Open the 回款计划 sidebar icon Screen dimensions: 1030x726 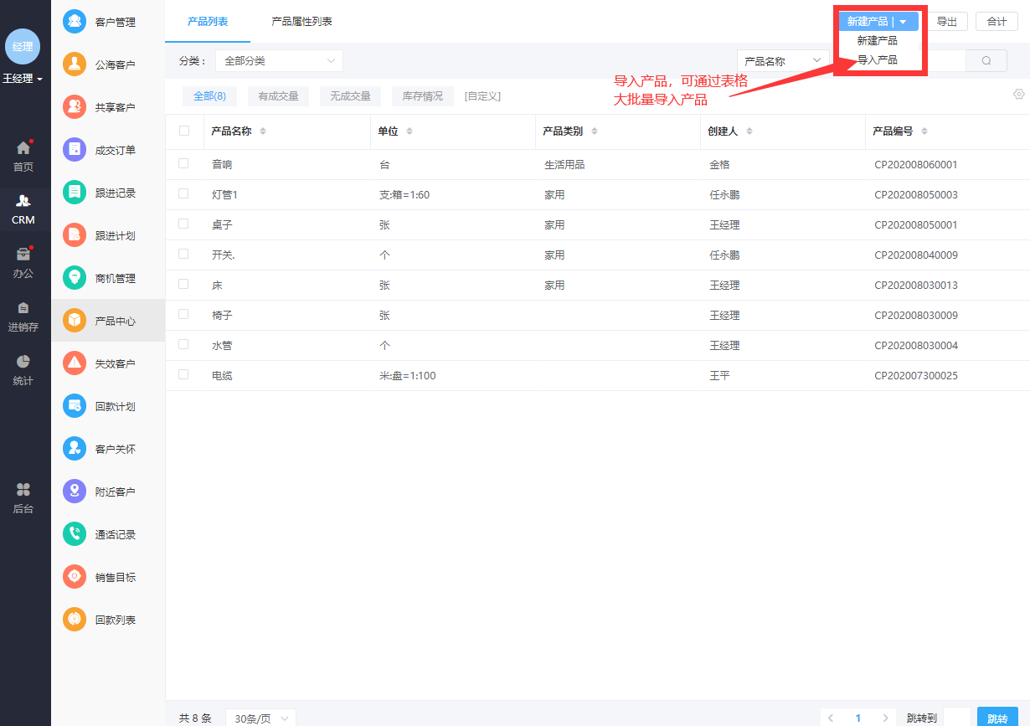click(75, 405)
